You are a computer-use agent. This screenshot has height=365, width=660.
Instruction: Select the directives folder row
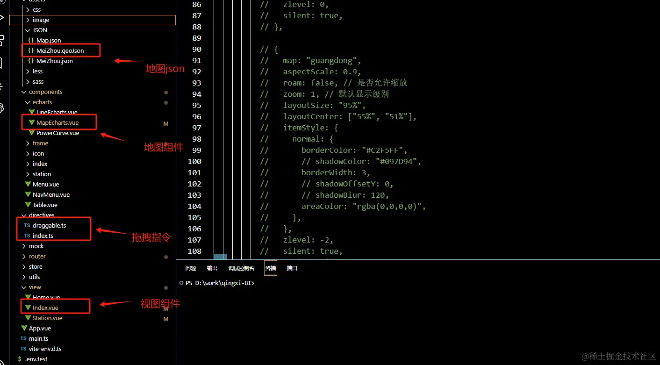(x=93, y=215)
